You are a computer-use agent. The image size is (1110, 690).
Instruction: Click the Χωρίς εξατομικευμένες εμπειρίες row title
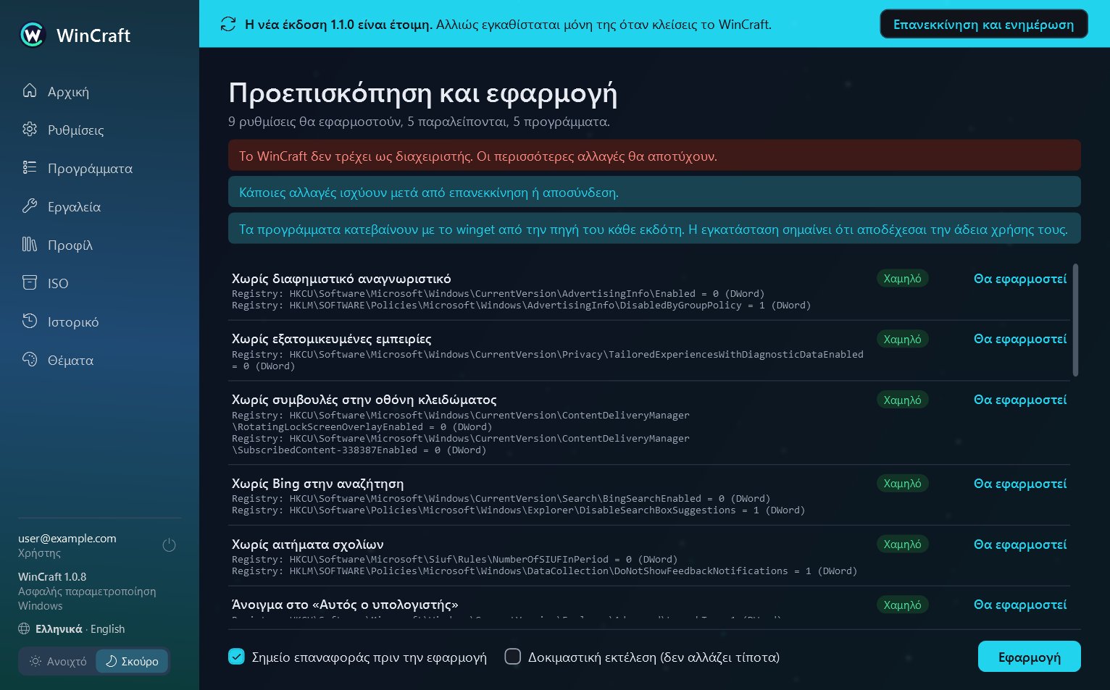[x=331, y=339]
